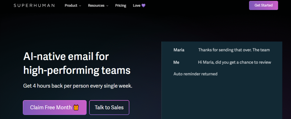
Task: Open the Product menu
Action: tap(73, 6)
